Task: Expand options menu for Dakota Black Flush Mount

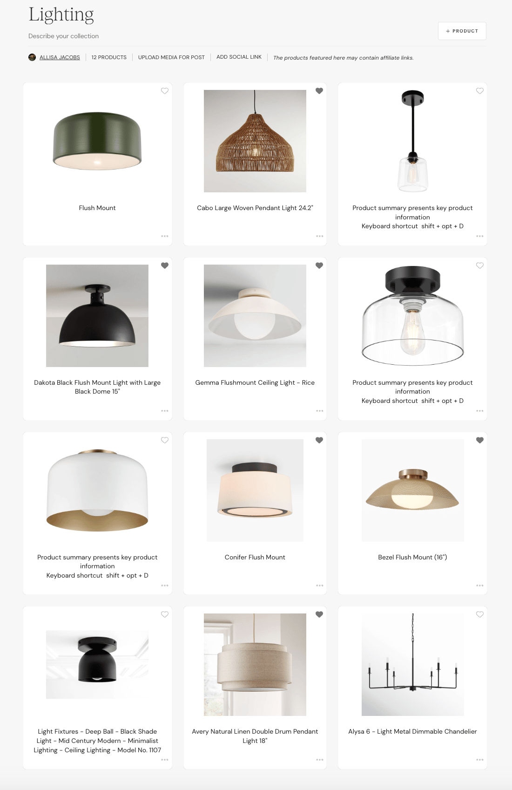Action: click(x=165, y=411)
